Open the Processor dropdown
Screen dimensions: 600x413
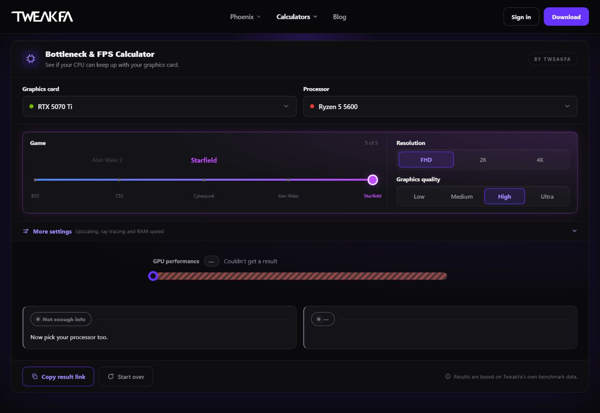pyautogui.click(x=440, y=106)
